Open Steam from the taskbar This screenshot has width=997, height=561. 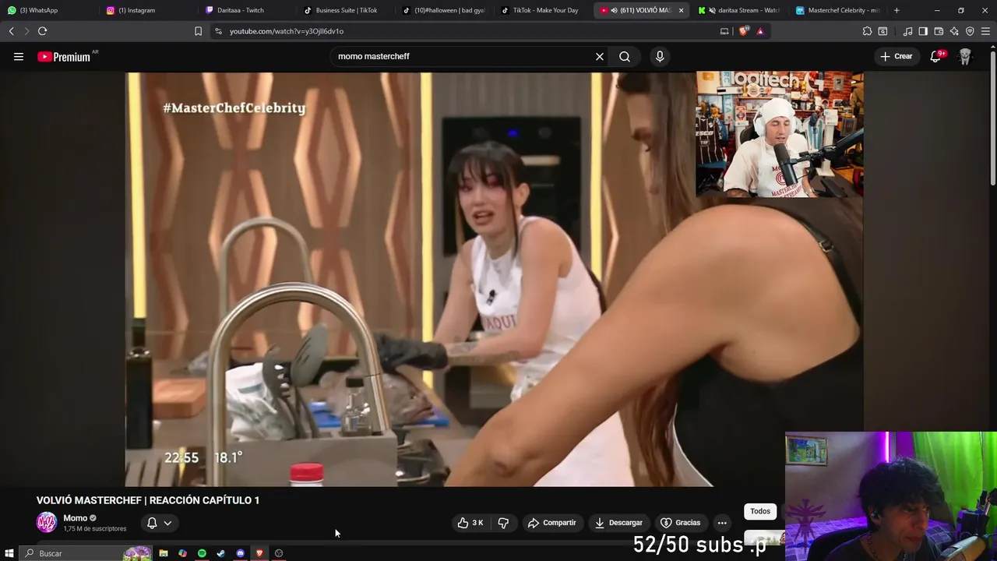tap(221, 553)
